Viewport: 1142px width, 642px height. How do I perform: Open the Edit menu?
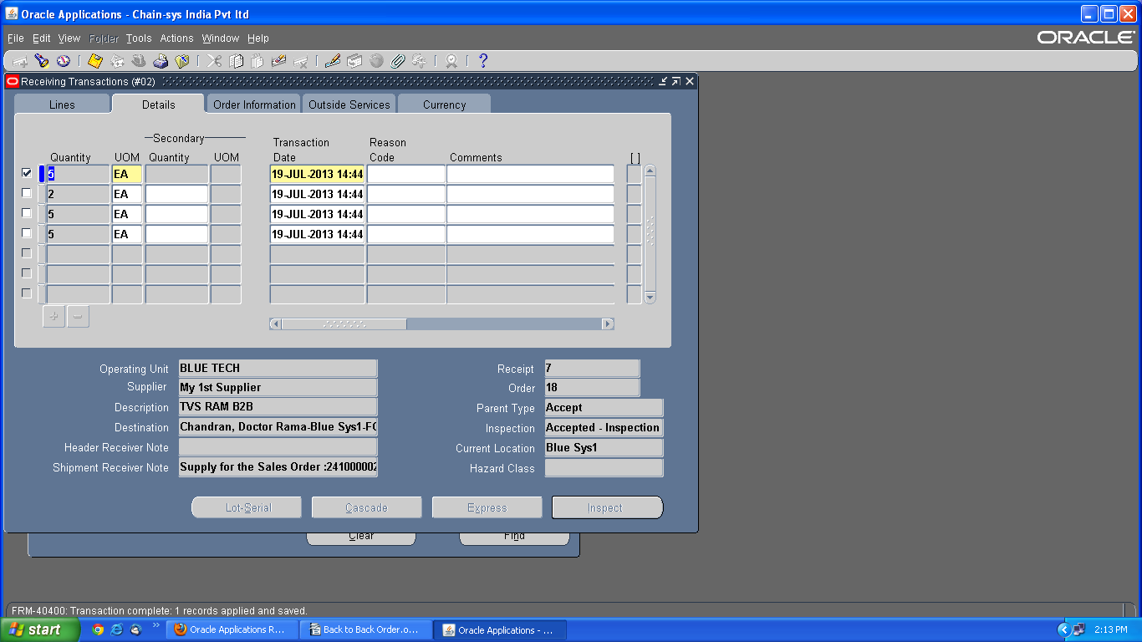coord(42,38)
